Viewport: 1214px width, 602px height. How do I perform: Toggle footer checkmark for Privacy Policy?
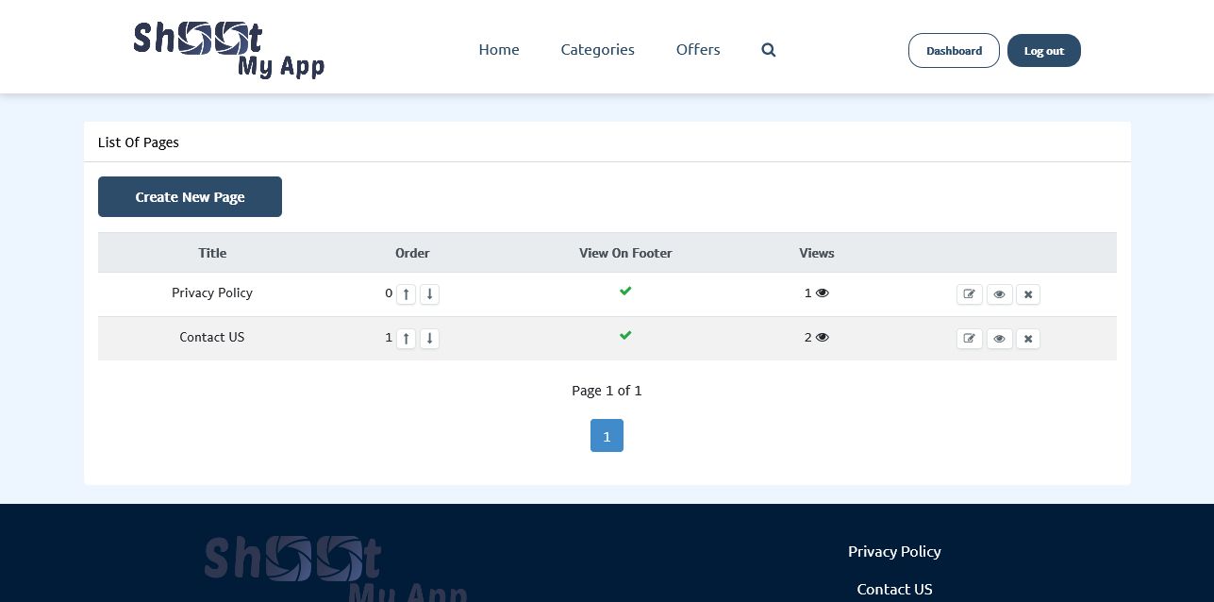pos(625,291)
